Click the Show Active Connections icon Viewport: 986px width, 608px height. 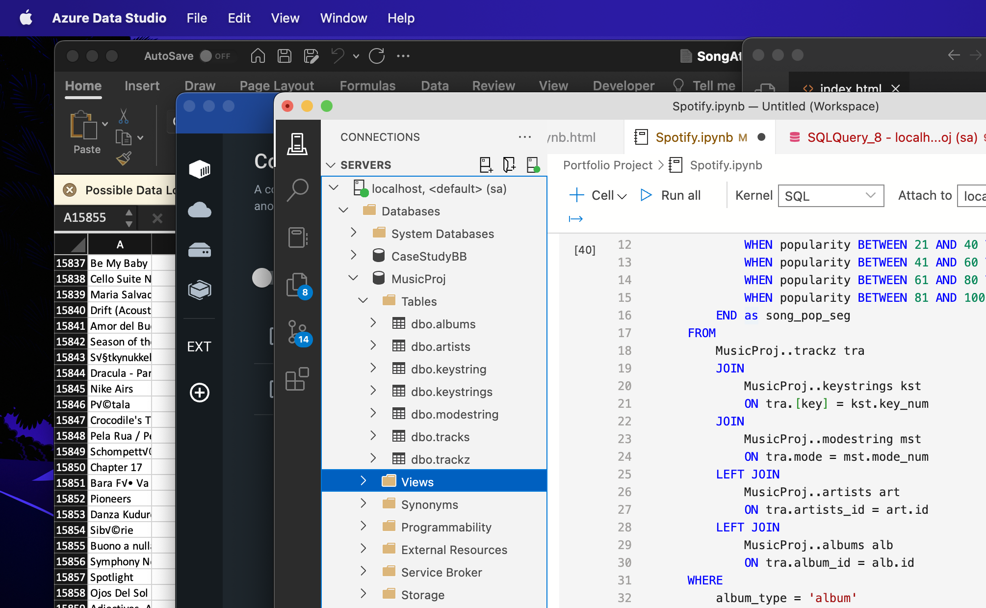pos(533,165)
